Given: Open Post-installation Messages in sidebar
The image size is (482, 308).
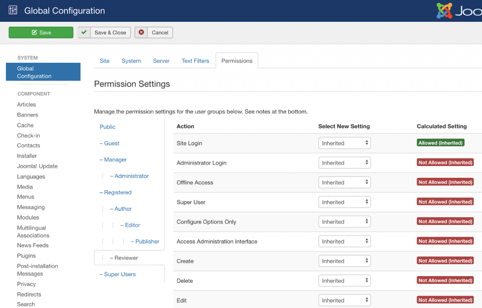Looking at the screenshot, I should (38, 270).
